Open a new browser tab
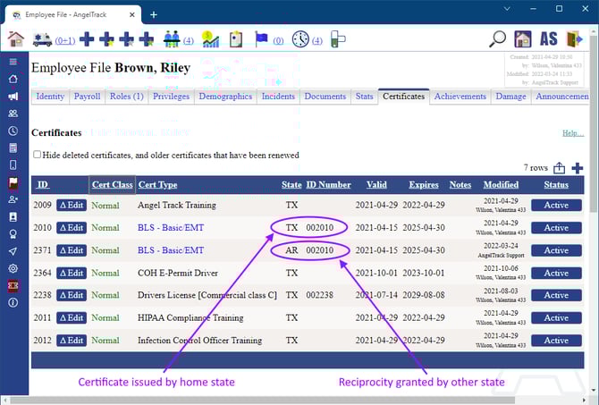 153,14
